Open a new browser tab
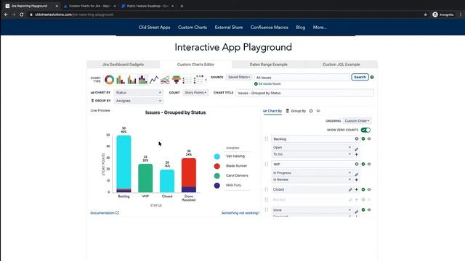465x261 pixels. click(182, 6)
